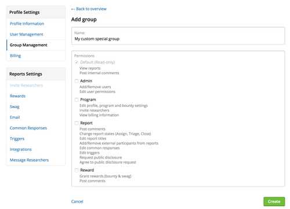Click the Cancel link
This screenshot has height=209, width=290.
(x=77, y=201)
